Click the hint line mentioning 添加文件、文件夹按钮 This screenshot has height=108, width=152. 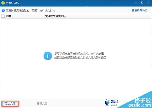pos(80,54)
